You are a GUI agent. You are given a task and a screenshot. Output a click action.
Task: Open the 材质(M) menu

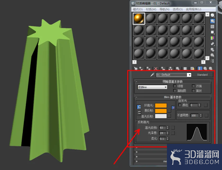point(151,9)
